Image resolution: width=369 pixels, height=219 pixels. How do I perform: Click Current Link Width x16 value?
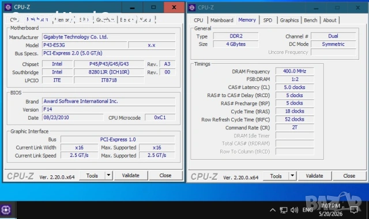coord(80,147)
